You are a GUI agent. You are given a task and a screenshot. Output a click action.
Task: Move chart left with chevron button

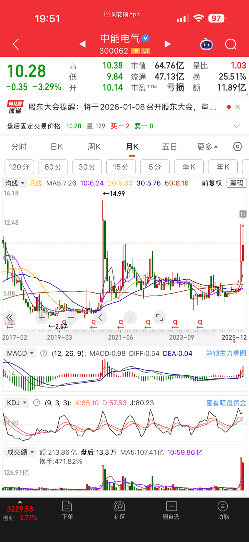tap(101, 317)
